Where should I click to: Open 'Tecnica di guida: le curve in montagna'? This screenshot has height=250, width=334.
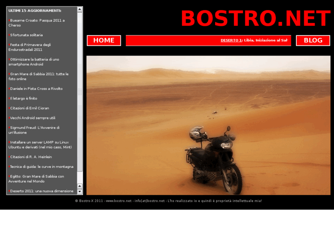click(42, 167)
